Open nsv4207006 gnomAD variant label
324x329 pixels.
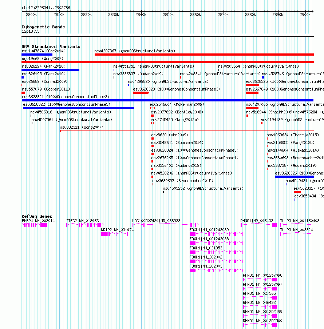[285, 104]
